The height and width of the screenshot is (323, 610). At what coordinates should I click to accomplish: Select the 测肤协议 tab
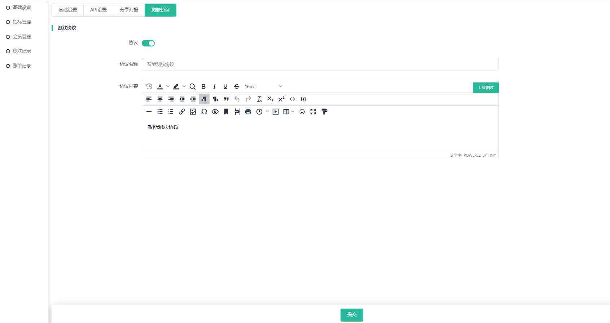[x=161, y=10]
